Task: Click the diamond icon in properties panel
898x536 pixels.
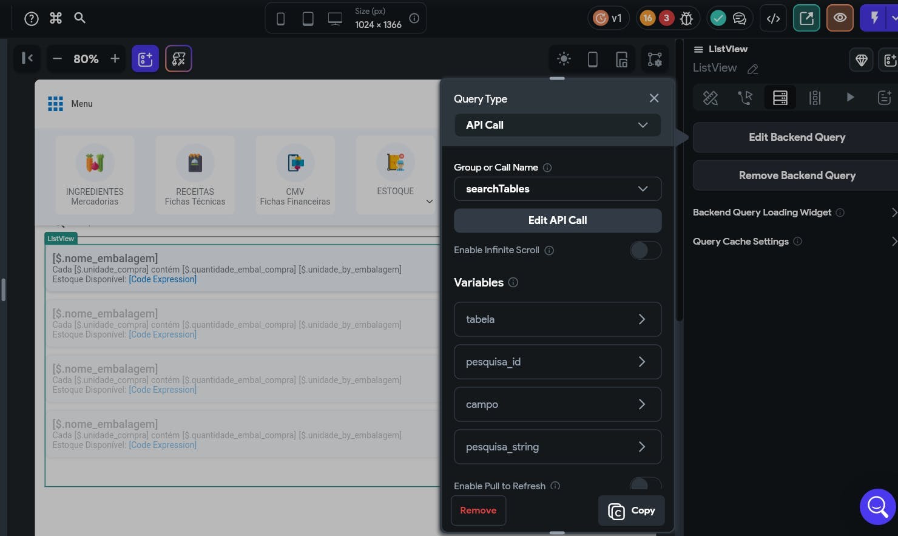Action: coord(861,60)
